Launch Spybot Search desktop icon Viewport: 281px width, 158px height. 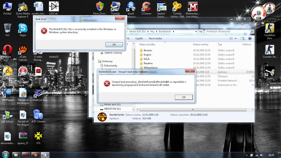[x=162, y=9]
